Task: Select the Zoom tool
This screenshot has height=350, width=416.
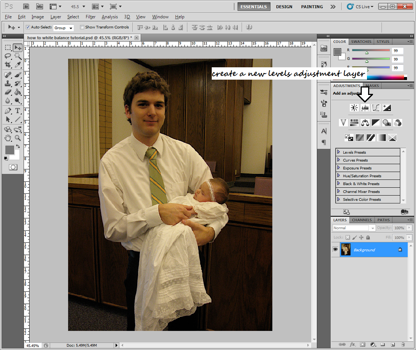Action: 18,138
